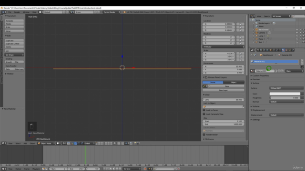The height and width of the screenshot is (171, 305).
Task: Open the timeline Marker menu
Action: click(18, 169)
